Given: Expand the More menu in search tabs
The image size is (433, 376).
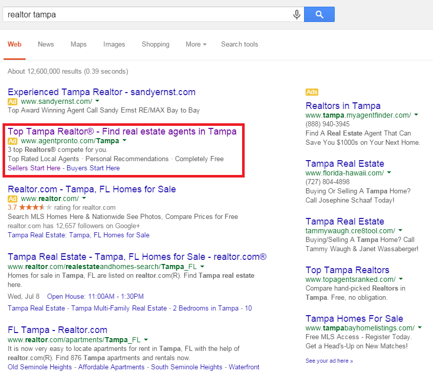Looking at the screenshot, I should click(x=196, y=45).
